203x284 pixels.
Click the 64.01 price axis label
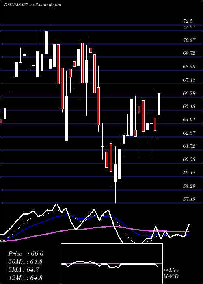189,120
